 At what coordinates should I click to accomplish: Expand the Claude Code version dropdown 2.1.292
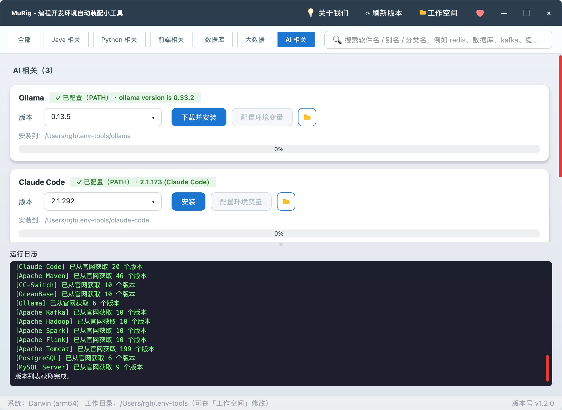pyautogui.click(x=103, y=202)
